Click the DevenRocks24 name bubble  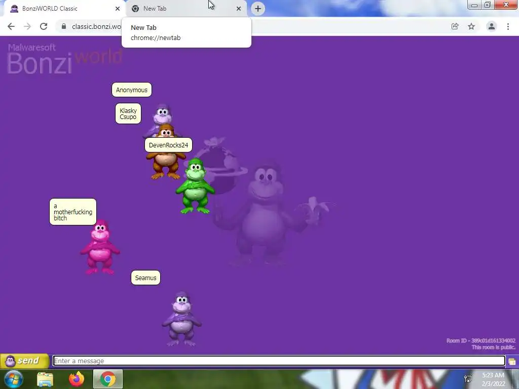168,145
